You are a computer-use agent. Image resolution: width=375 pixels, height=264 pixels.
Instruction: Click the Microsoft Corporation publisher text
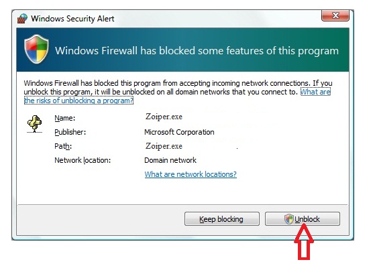(179, 132)
